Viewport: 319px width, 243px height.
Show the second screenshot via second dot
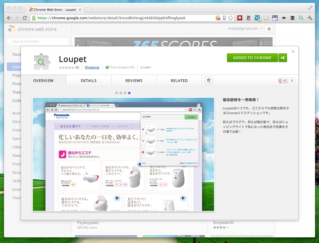121,93
